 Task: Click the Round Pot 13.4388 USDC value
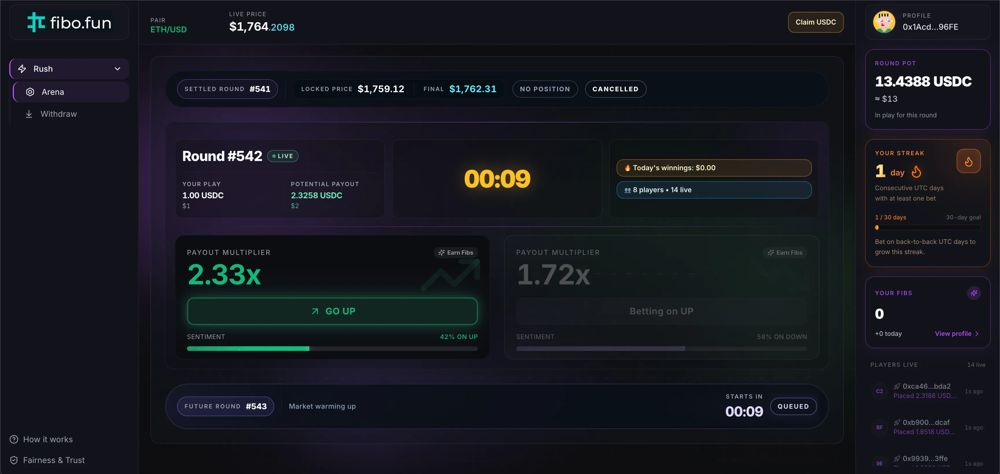[x=923, y=81]
